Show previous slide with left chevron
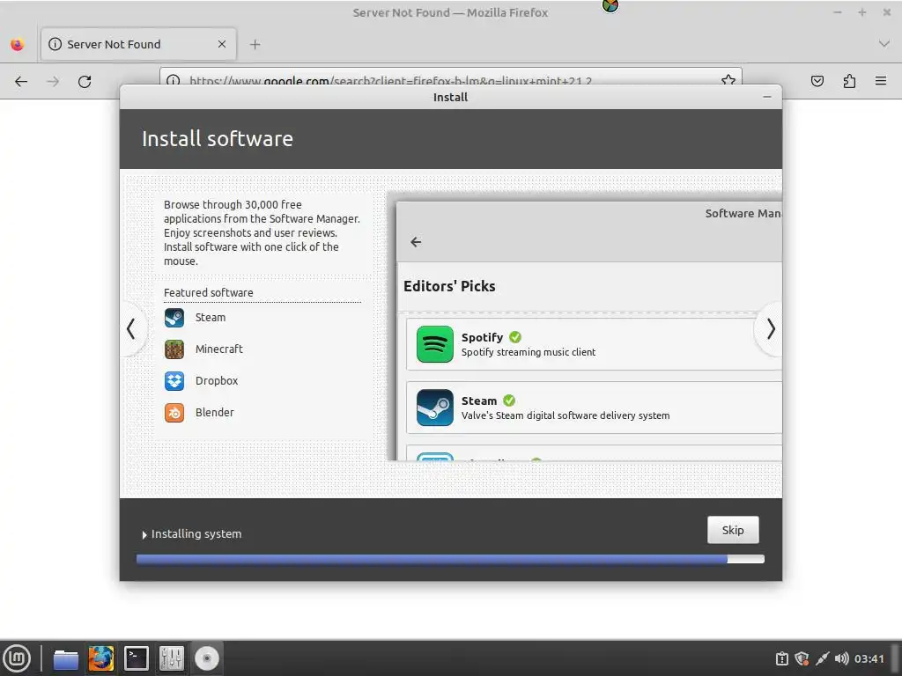Viewport: 902px width, 676px height. tap(131, 329)
